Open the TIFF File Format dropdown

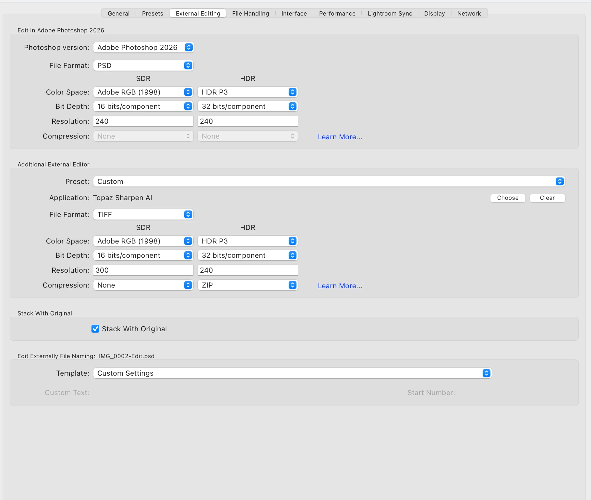click(143, 214)
